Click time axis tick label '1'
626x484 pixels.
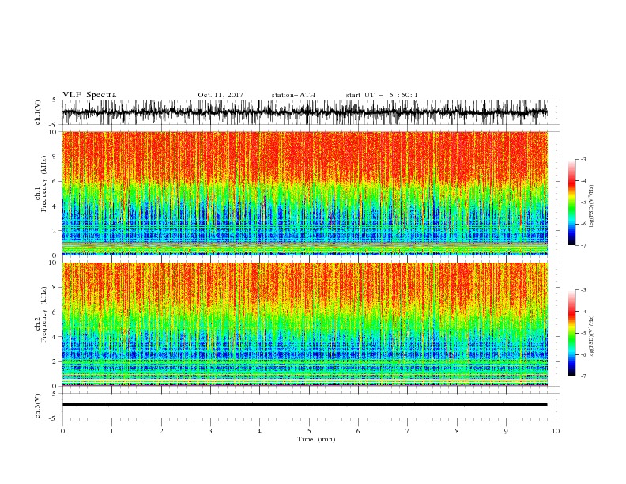tap(111, 431)
